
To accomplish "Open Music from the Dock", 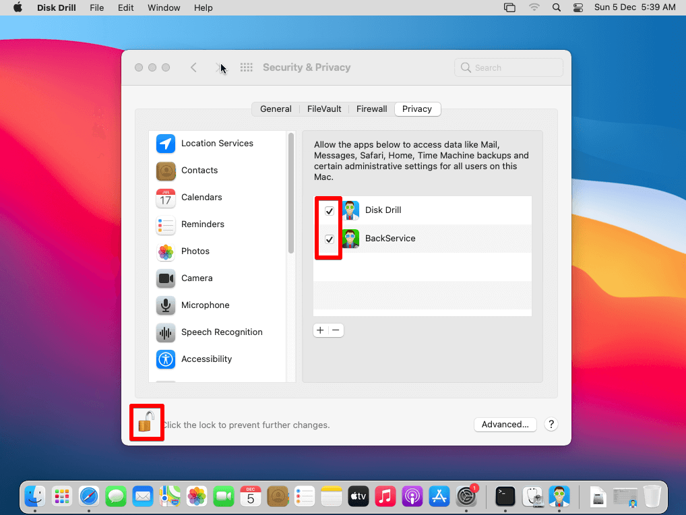I will [x=385, y=497].
